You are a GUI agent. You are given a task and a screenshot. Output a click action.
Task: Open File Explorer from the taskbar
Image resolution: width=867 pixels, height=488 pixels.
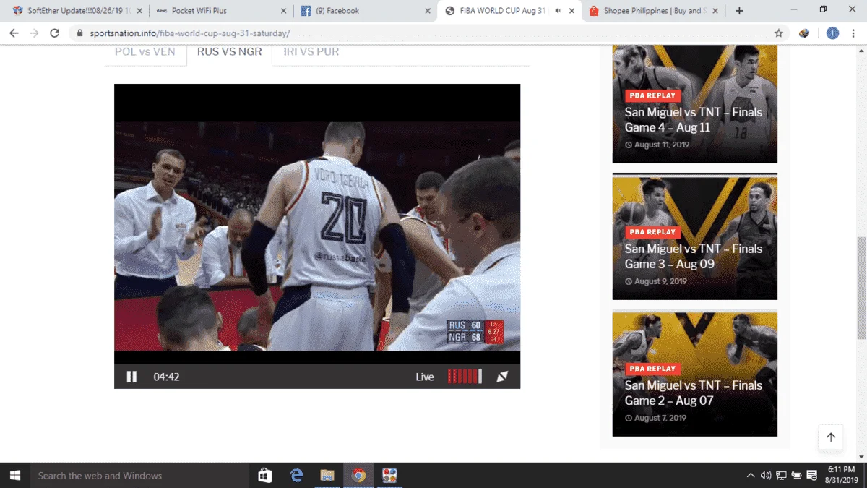327,476
